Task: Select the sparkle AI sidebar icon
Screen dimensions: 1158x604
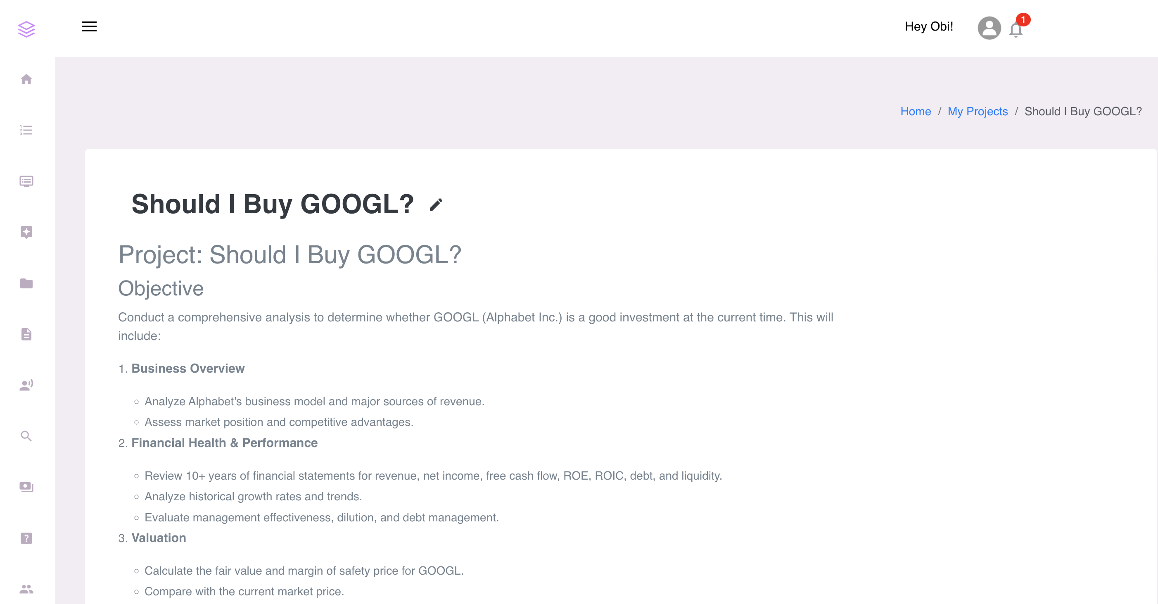Action: pyautogui.click(x=26, y=232)
